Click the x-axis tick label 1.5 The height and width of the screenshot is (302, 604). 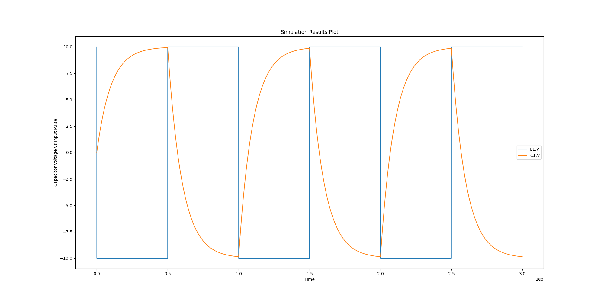pos(310,274)
